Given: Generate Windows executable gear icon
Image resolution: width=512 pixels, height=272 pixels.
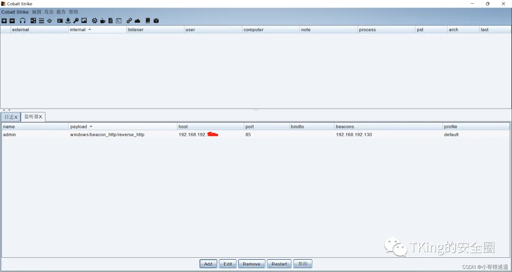Looking at the screenshot, I should 94,20.
